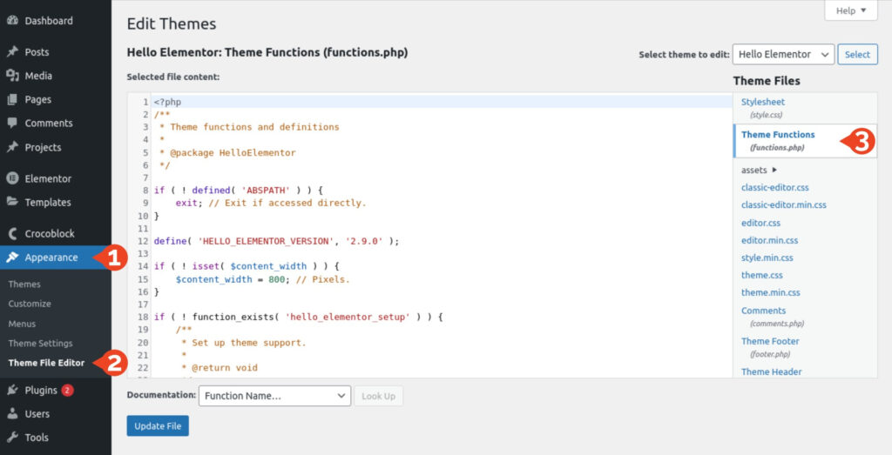
Task: Click the Media library icon
Action: (12, 76)
